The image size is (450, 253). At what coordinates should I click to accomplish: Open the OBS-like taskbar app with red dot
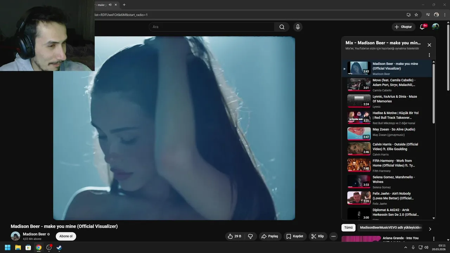(x=49, y=247)
